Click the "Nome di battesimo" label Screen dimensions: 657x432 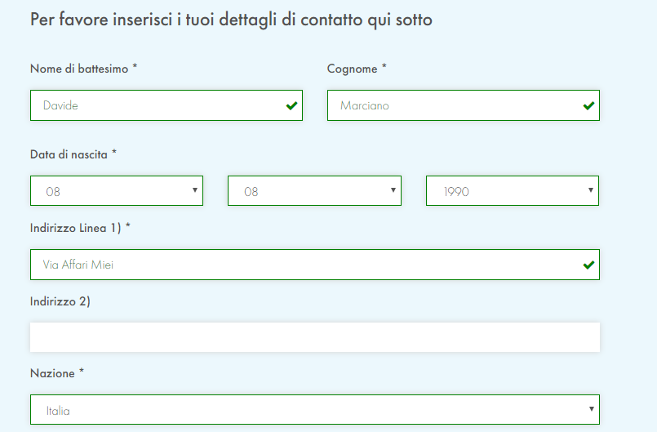tap(79, 69)
